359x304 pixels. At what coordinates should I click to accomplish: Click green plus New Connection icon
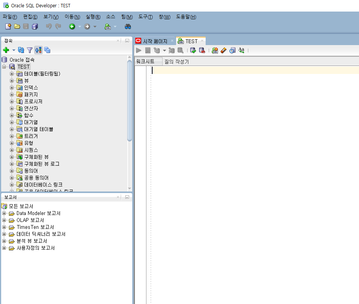6,50
